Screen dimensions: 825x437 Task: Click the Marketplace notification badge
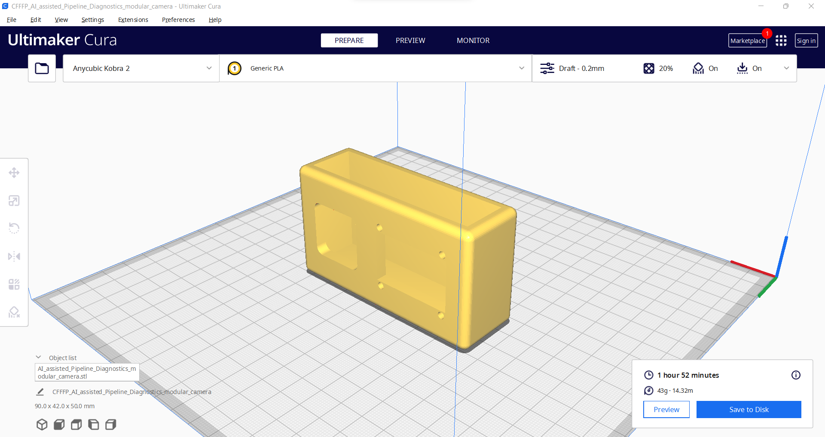pos(767,34)
